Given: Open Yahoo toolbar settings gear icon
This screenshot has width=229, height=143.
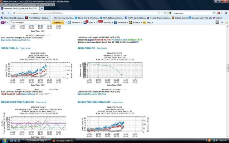Looking at the screenshot, I should pos(226,22).
